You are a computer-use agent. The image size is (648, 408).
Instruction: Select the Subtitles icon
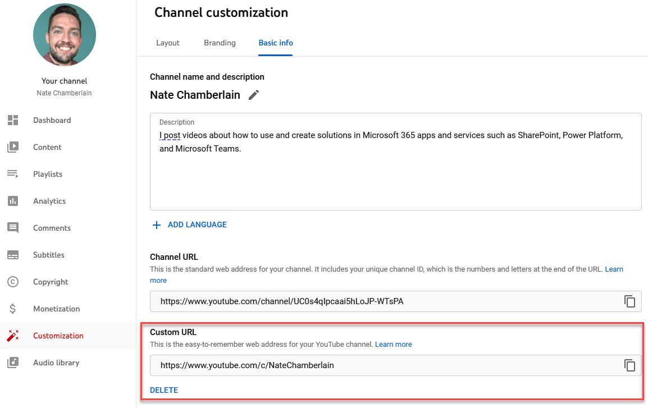(x=13, y=255)
